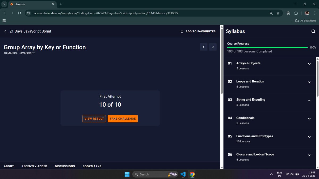319x179 pixels.
Task: Open the new tab plus button
Action: coord(61,4)
